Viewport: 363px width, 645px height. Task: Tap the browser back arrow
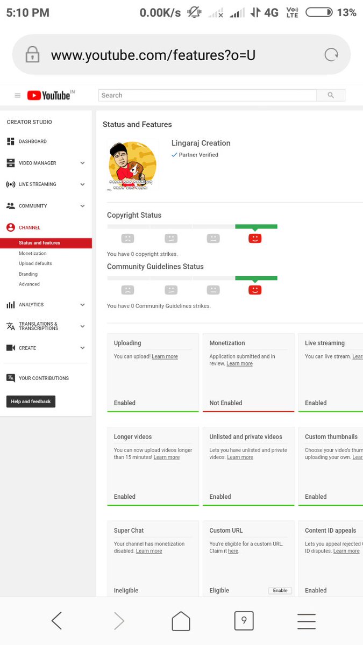pos(56,621)
